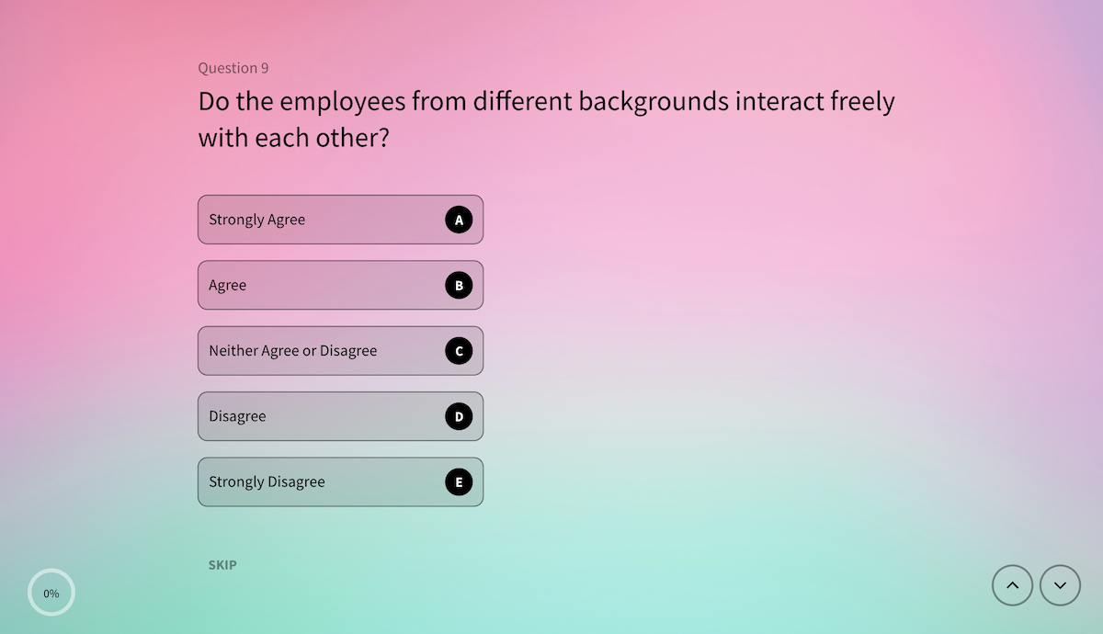Select the Disagree answer button
Screen dimensions: 1103x634
pos(322,415)
